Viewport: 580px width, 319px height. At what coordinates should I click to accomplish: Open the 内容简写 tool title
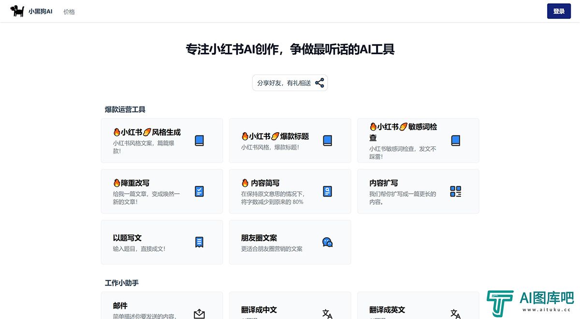[260, 183]
